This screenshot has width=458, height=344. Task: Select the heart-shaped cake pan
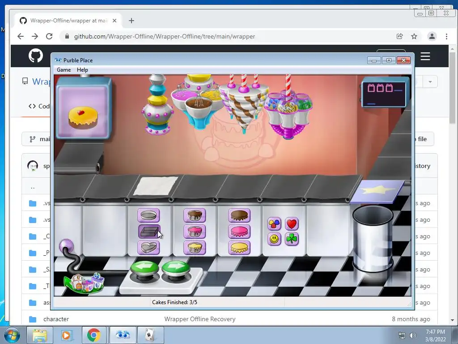[x=148, y=248]
